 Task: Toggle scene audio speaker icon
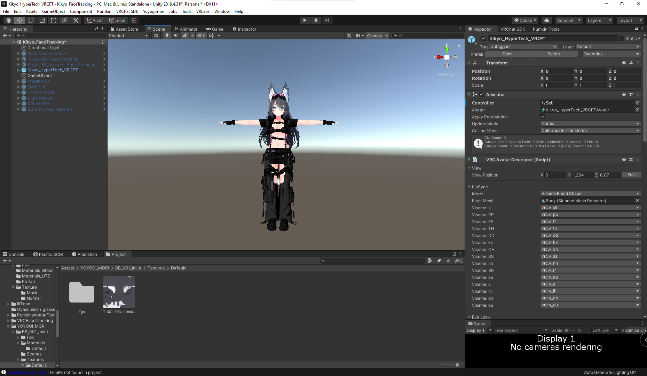click(176, 36)
